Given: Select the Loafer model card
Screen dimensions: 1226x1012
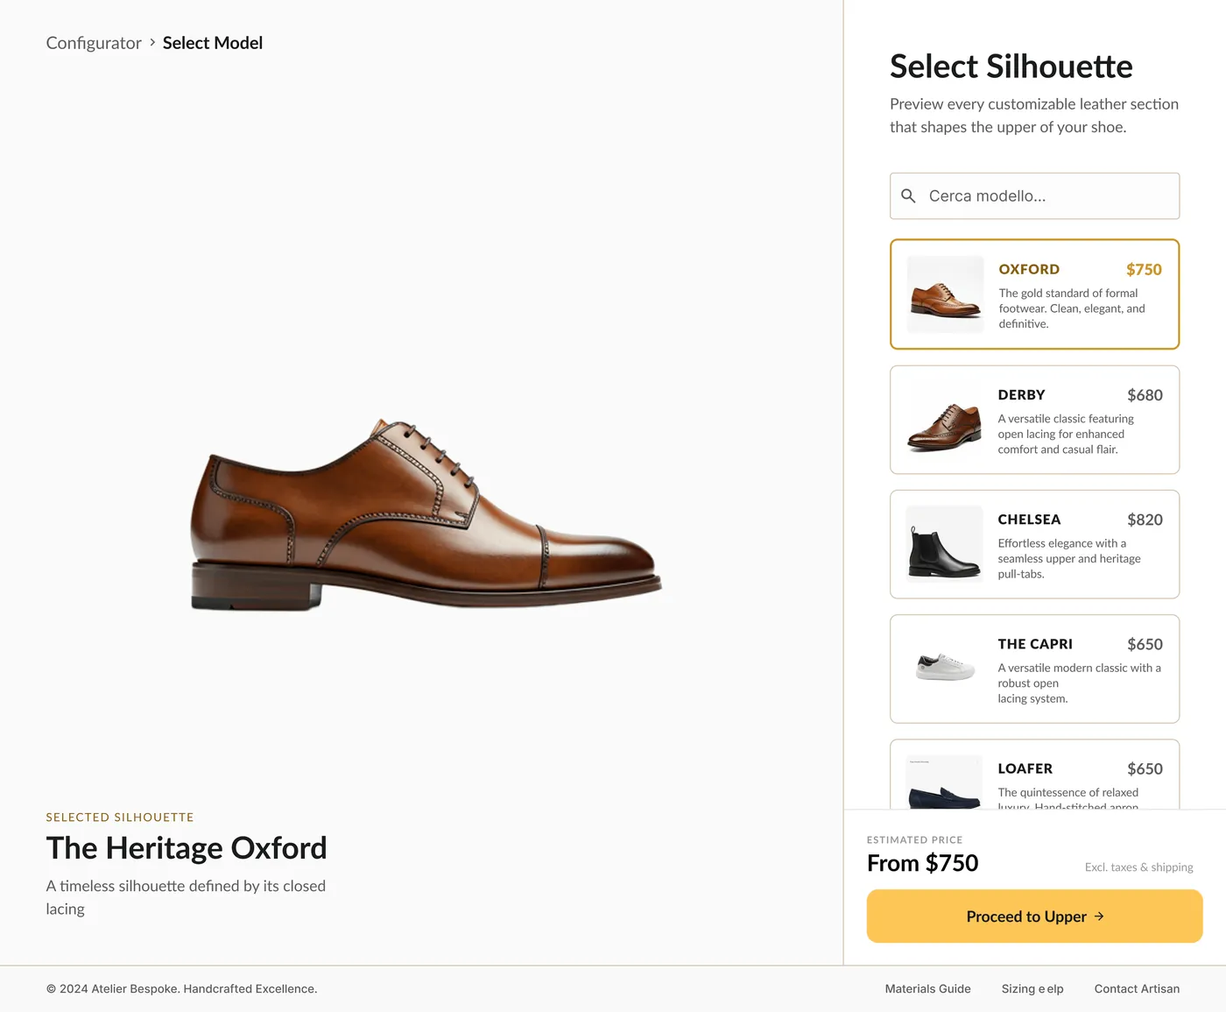Looking at the screenshot, I should tap(1034, 775).
